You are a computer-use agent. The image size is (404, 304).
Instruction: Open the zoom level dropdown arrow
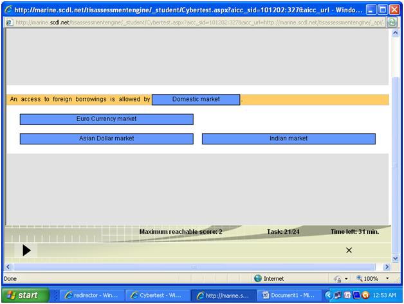point(387,279)
